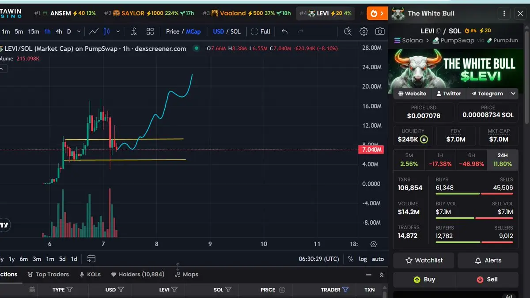Open chart settings gear

[x=364, y=31]
